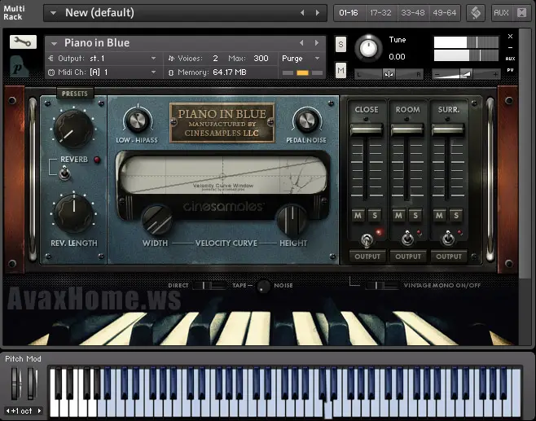Go to next multi preset
Viewport: 536px width, 421px height.
click(x=318, y=13)
